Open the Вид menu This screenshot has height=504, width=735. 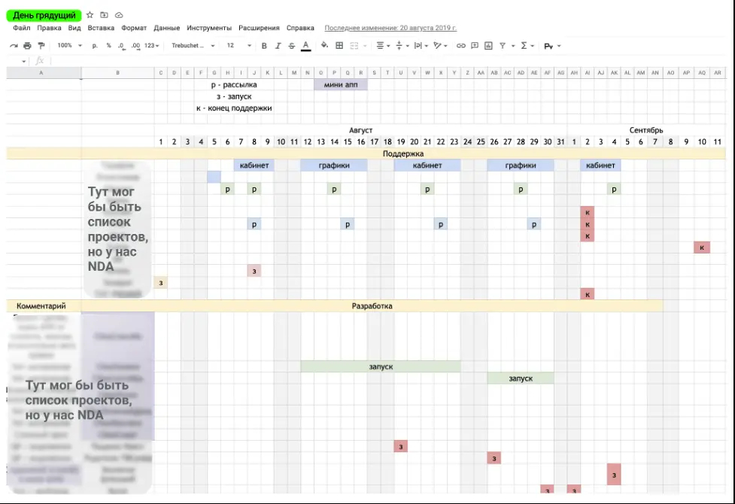(74, 28)
